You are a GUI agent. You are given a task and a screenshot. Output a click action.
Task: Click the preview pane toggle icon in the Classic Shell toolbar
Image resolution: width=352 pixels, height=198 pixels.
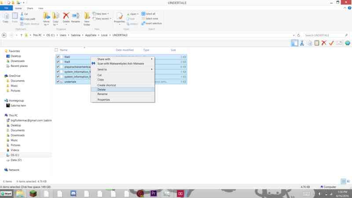coord(294,43)
